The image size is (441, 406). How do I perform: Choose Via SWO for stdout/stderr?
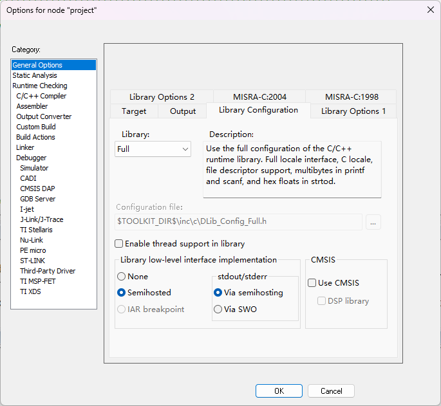click(218, 309)
